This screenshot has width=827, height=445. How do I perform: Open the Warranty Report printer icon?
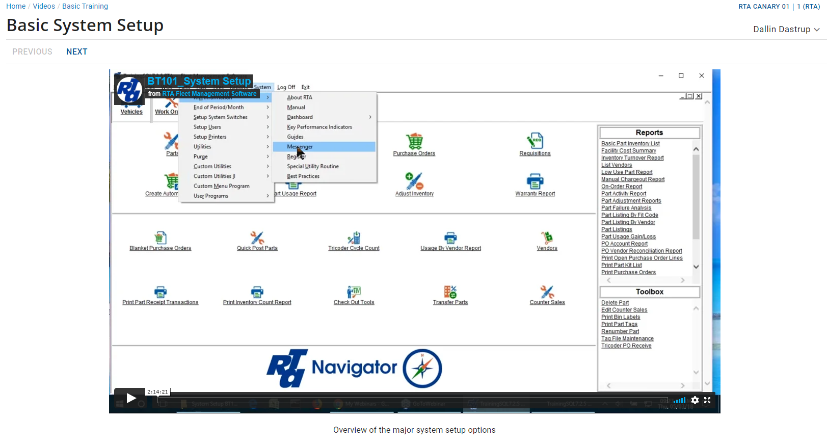click(535, 181)
